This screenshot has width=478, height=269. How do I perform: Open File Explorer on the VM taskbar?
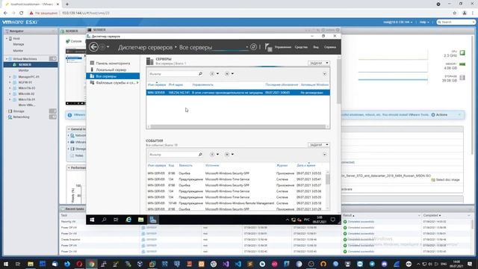point(141,220)
